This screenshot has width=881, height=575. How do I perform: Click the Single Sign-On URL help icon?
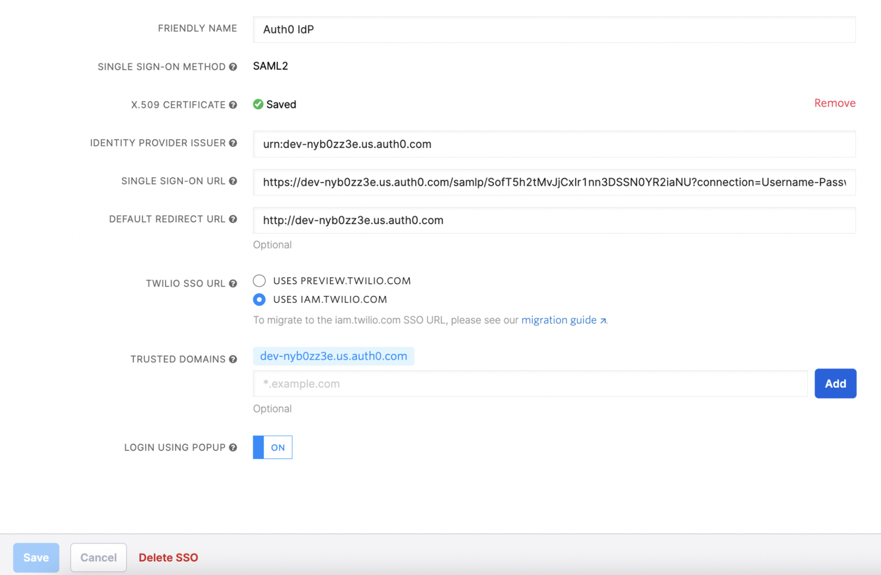[x=233, y=181]
